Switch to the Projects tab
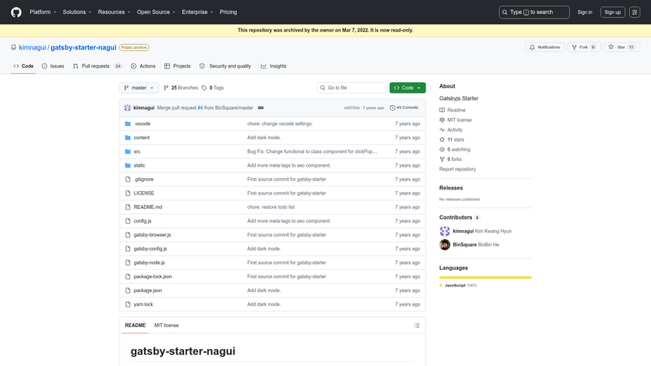This screenshot has width=651, height=366. (x=177, y=66)
